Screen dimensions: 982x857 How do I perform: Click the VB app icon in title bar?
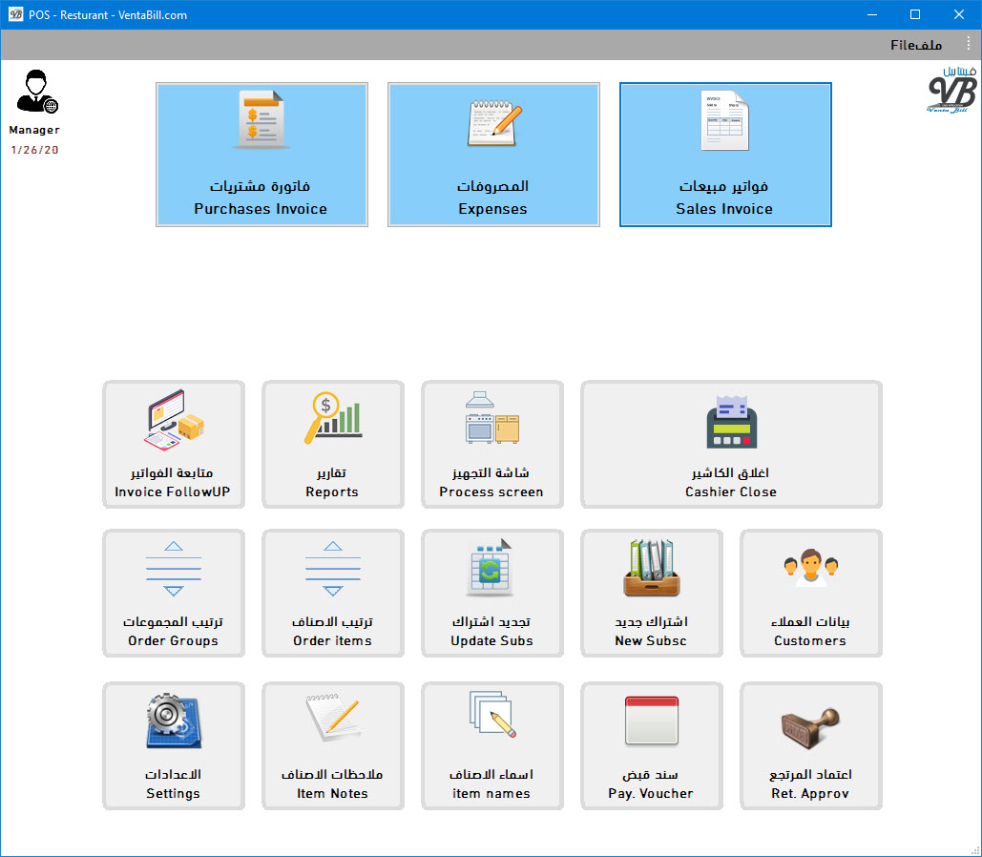coord(15,13)
